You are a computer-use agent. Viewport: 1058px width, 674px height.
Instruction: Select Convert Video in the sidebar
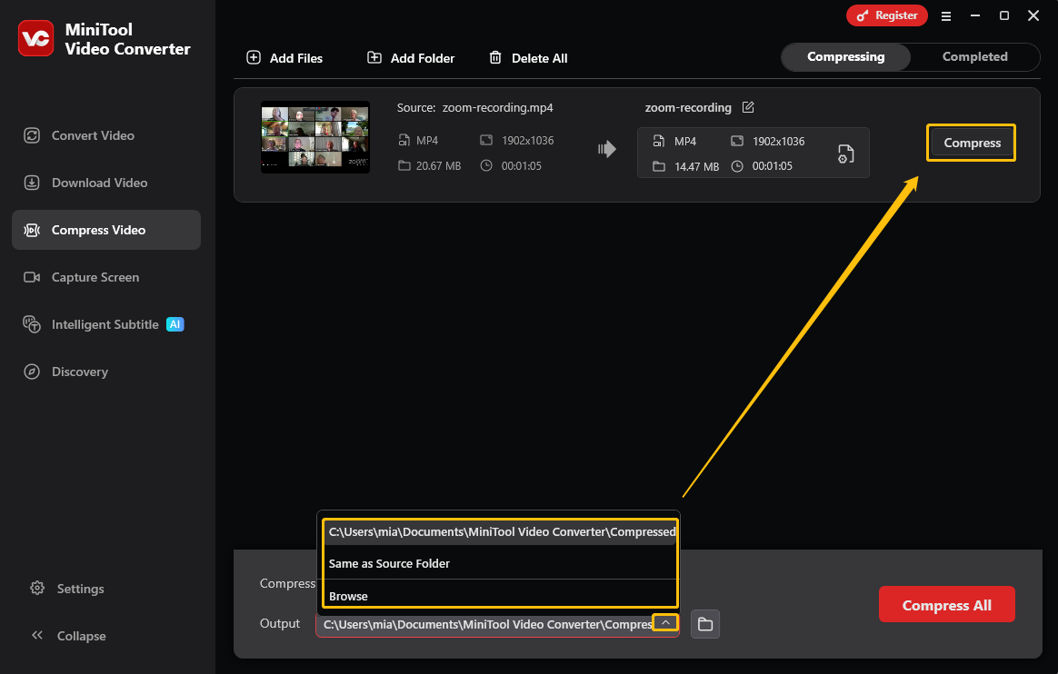pyautogui.click(x=91, y=135)
